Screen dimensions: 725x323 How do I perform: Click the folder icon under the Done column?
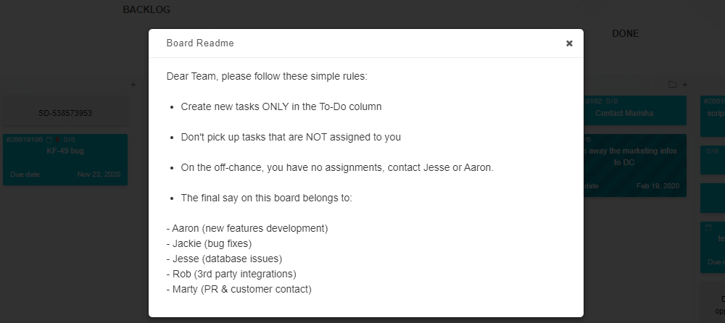coord(672,85)
